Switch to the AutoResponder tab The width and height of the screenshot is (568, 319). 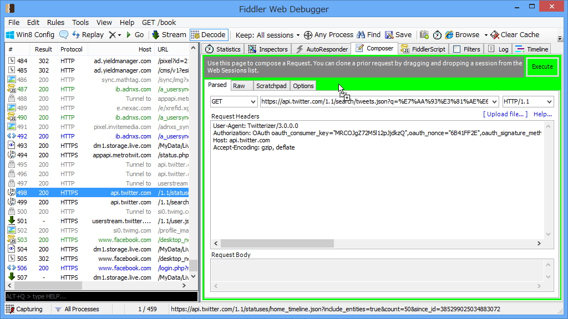tap(322, 49)
